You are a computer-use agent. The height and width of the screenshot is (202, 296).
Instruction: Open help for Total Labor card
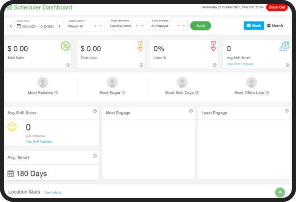point(141,65)
